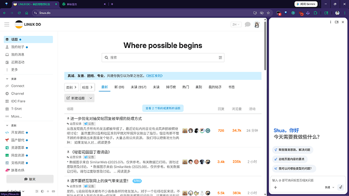The width and height of the screenshot is (349, 196).
Task: Open the purple download extension icon
Action: point(308,13)
